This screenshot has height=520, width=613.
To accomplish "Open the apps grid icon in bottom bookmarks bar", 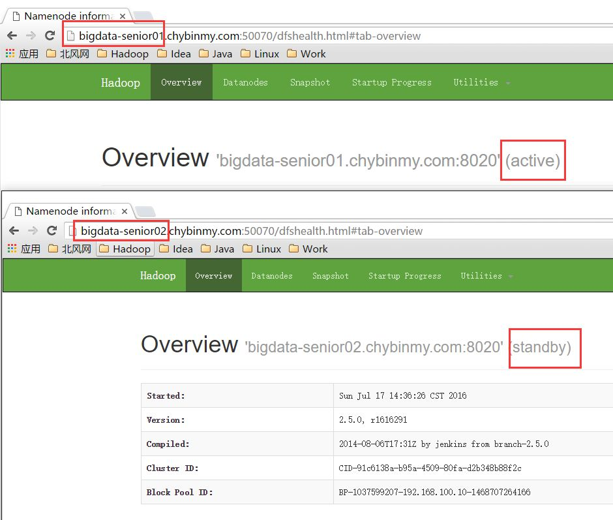I will [12, 249].
